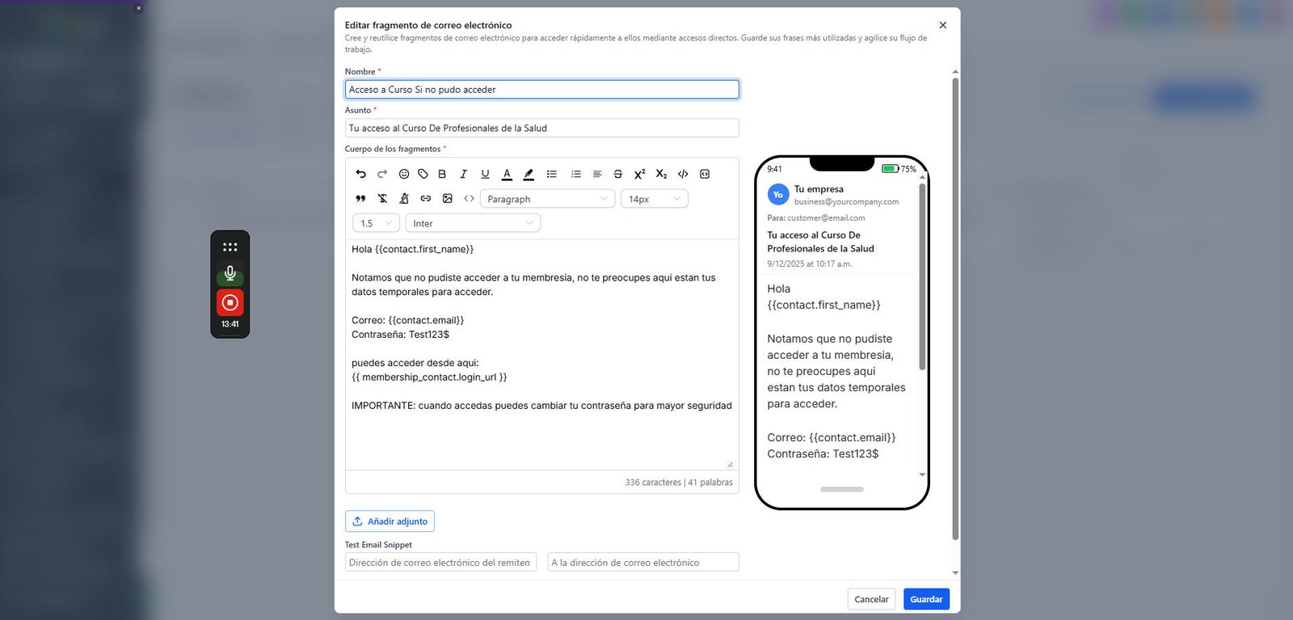Apply a numbered list

point(576,174)
